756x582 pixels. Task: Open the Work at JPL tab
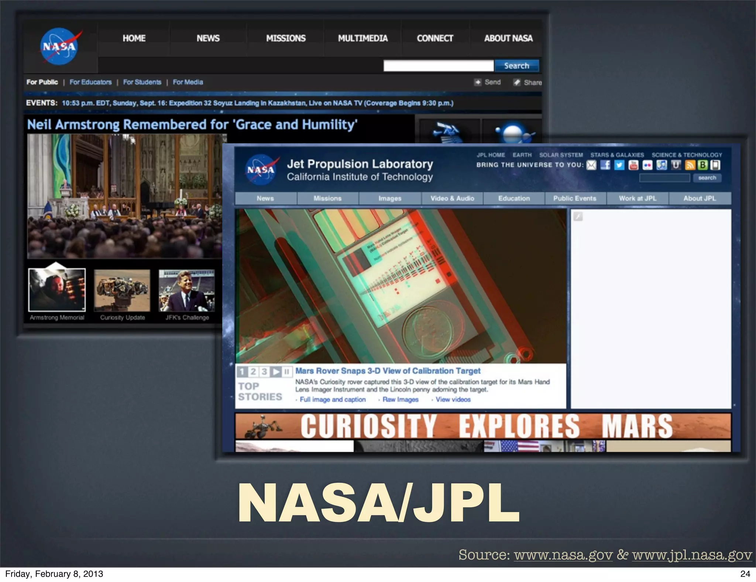coord(638,198)
